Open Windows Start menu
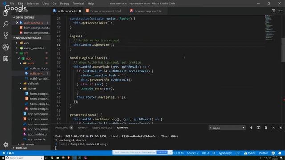This screenshot has height=160, width=285. 3,158
